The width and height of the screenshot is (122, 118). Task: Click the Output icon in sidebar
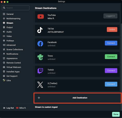(x=4, y=27)
